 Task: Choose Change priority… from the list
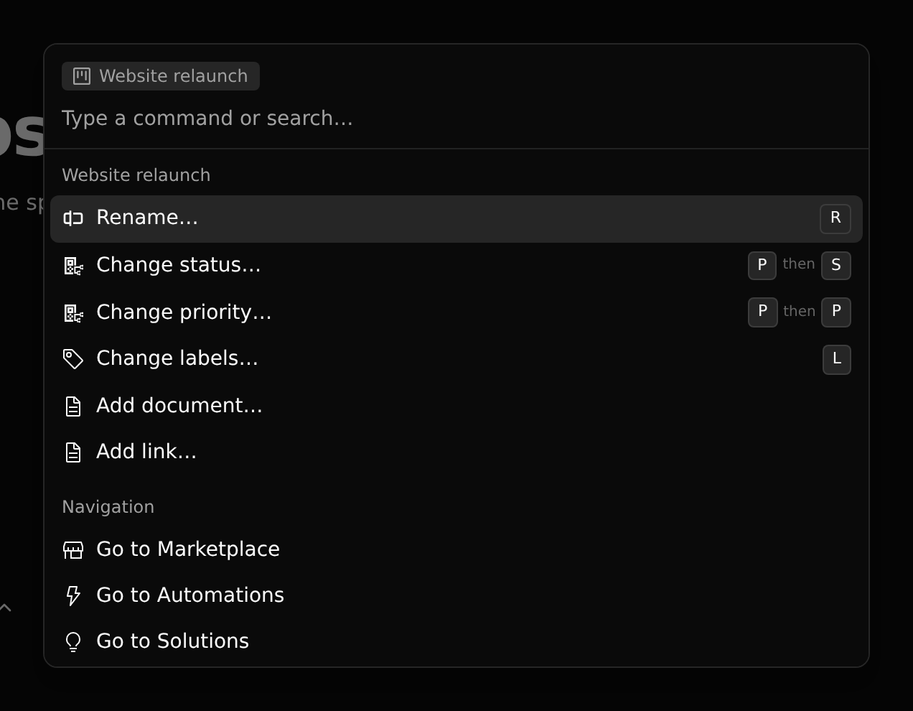(x=456, y=312)
